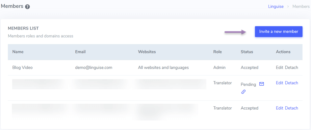Click Members roles and domains access subtitle

coord(40,36)
